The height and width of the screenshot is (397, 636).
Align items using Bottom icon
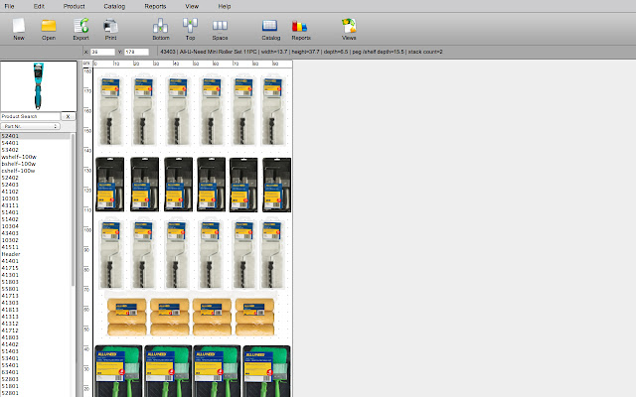pos(161,29)
